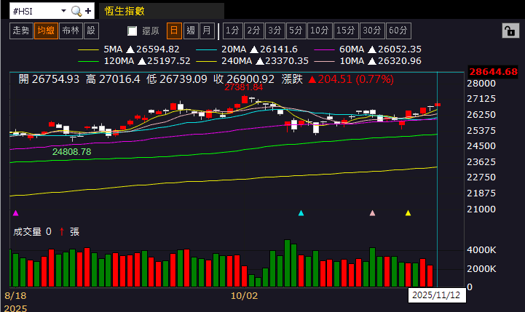525x312 pixels.
Task: Click the red arrow beside 成交量
Action: 61,231
